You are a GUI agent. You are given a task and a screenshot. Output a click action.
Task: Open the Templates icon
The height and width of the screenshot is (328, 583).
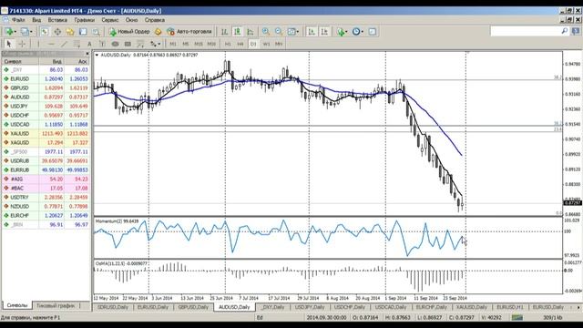point(373,32)
